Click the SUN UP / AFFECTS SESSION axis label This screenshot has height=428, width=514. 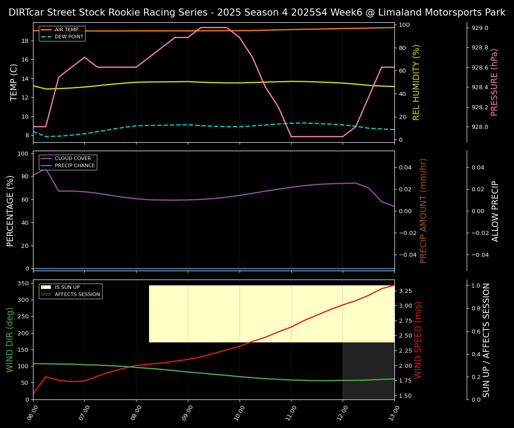pyautogui.click(x=486, y=340)
